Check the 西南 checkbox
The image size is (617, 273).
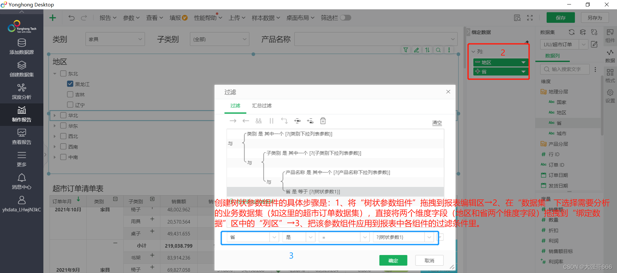tap(63, 146)
